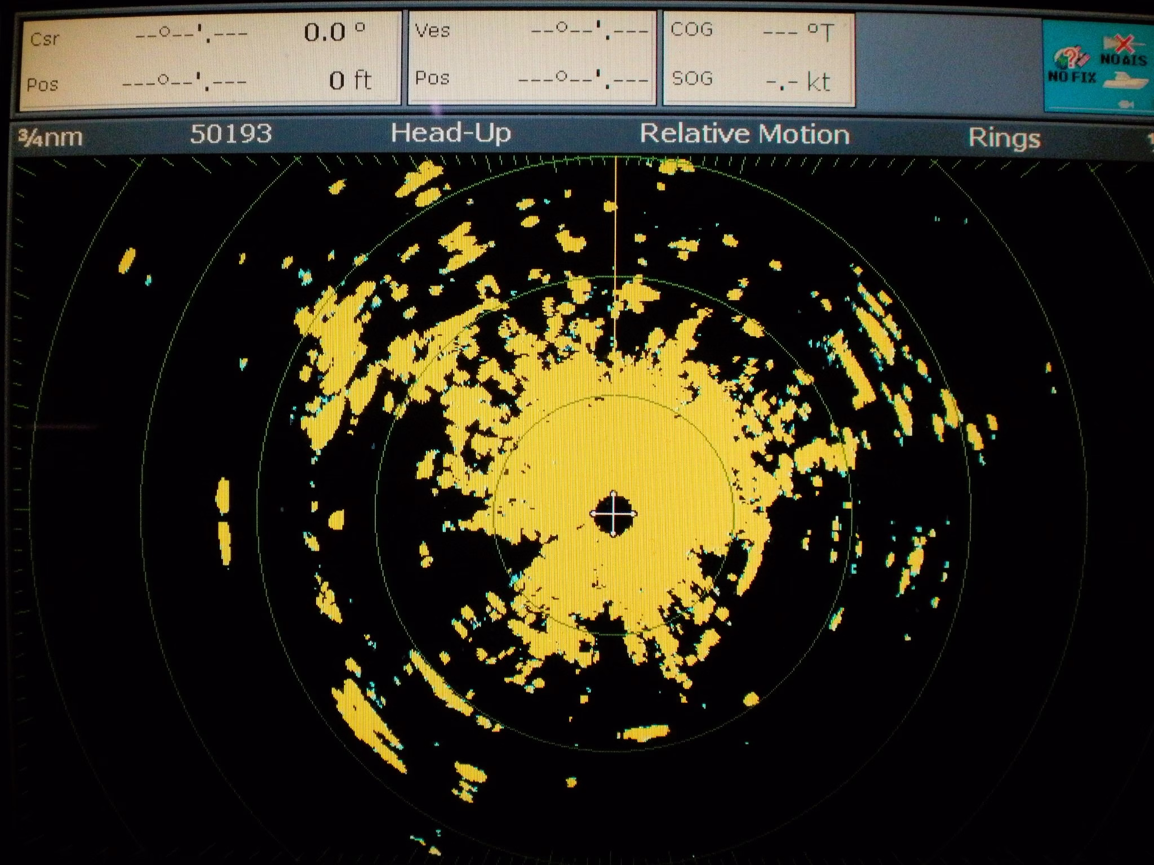Toggle the Relative Motion mode label

744,135
